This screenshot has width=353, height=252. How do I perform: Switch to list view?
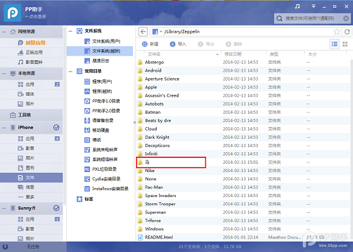point(334,44)
